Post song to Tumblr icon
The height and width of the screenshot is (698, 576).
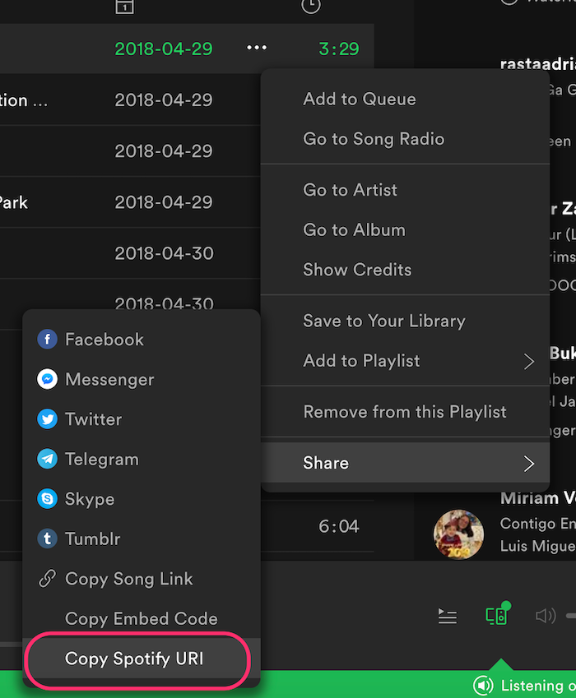[x=47, y=539]
